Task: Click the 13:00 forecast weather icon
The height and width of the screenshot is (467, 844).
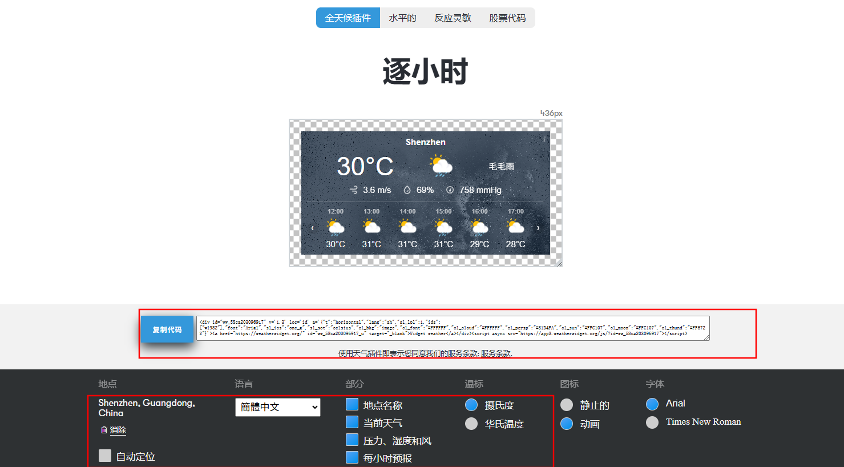Action: 371,227
